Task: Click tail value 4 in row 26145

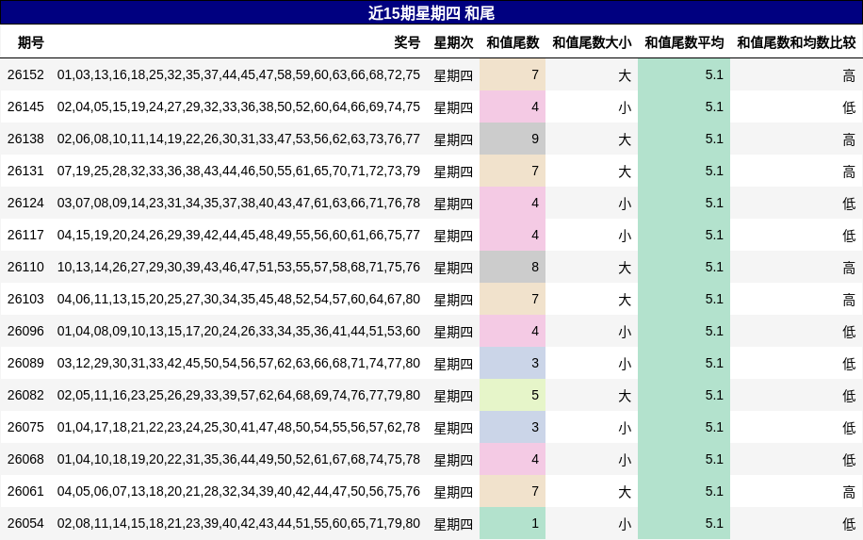Action: (513, 106)
